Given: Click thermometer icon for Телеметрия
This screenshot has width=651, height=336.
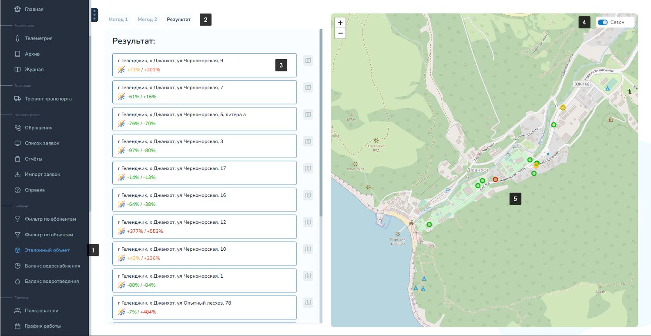Looking at the screenshot, I should pos(17,38).
